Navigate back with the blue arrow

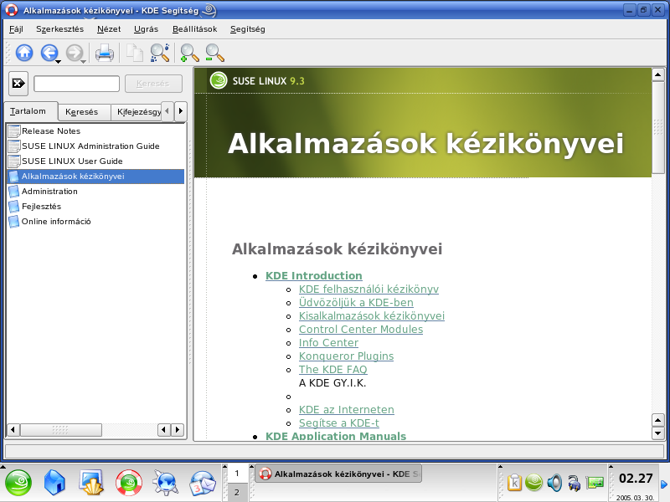(49, 53)
